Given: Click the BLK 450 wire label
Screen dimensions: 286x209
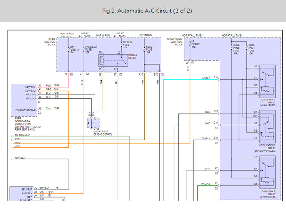Looking at the screenshot, I should pos(45,195).
